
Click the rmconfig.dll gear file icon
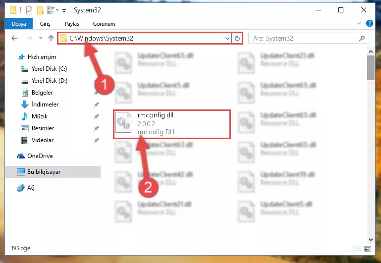[123, 123]
